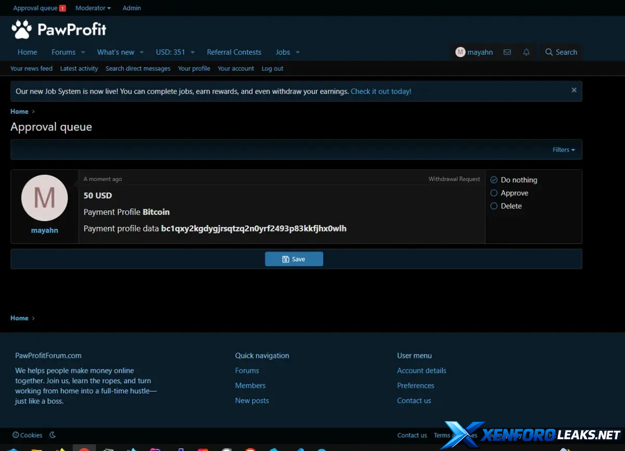
Task: Open the Moderator dropdown menu
Action: click(x=93, y=8)
